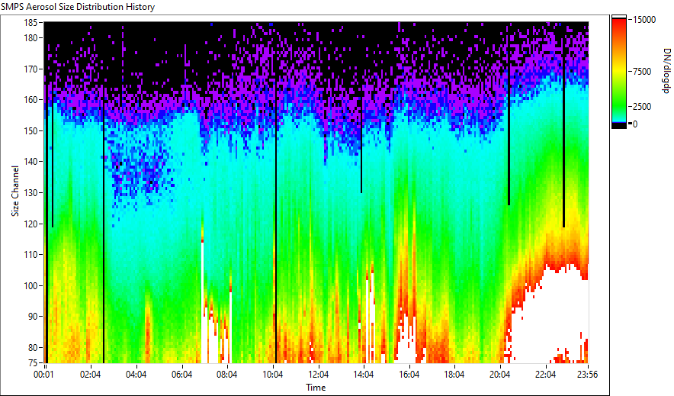Click the 15000 color scale label
The width and height of the screenshot is (674, 396).
(644, 20)
